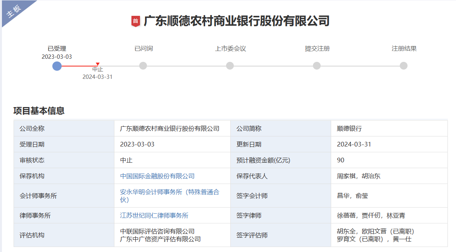Click the red 首 badge icon
The image size is (456, 252).
tap(135, 21)
